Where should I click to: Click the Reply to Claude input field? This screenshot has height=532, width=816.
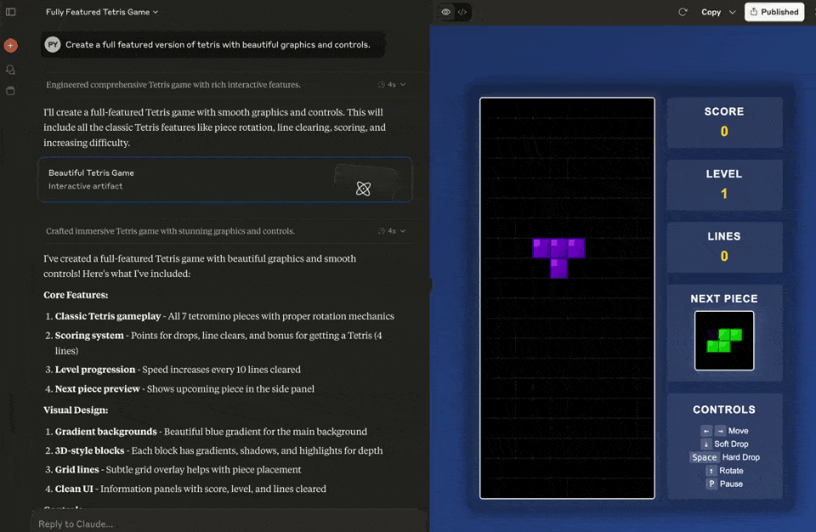pyautogui.click(x=221, y=524)
